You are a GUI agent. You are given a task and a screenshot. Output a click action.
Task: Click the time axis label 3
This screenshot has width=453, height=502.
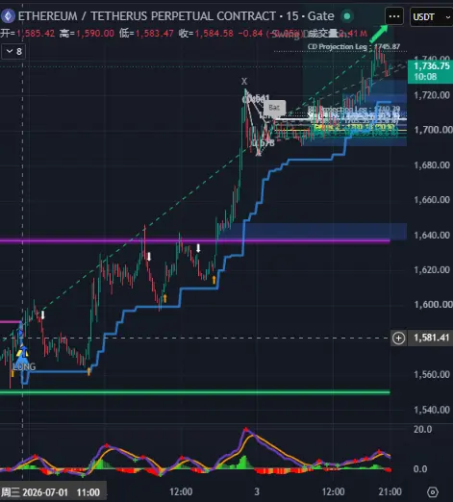pyautogui.click(x=257, y=491)
